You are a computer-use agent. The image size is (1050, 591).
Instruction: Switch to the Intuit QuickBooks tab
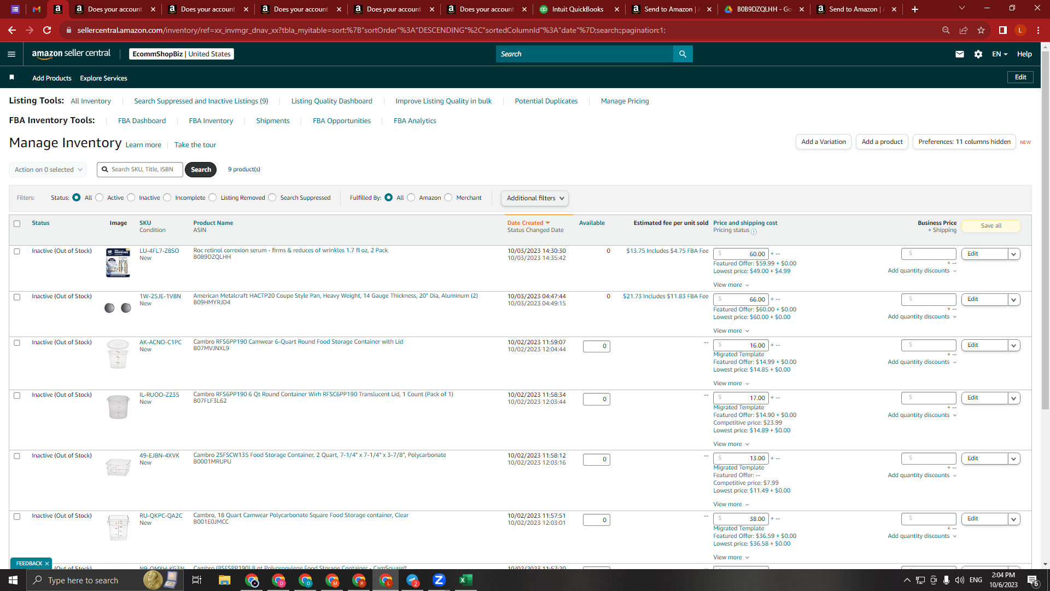579,9
